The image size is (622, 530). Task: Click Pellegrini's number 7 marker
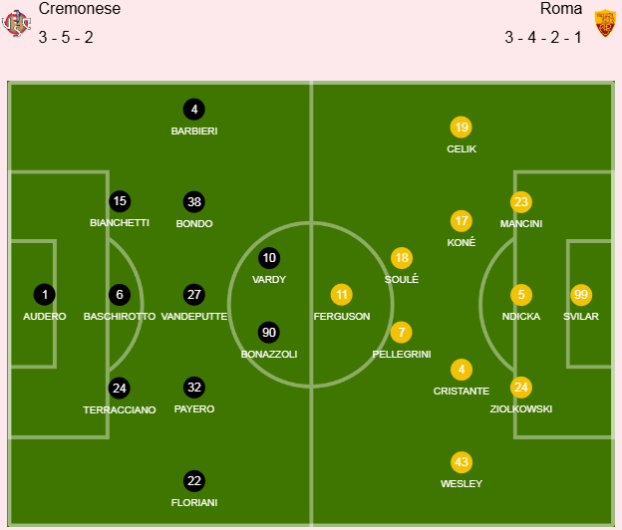click(401, 333)
